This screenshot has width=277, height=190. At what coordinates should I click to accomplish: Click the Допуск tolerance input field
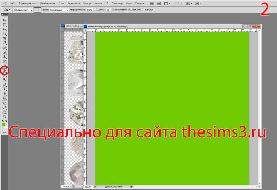pos(108,9)
